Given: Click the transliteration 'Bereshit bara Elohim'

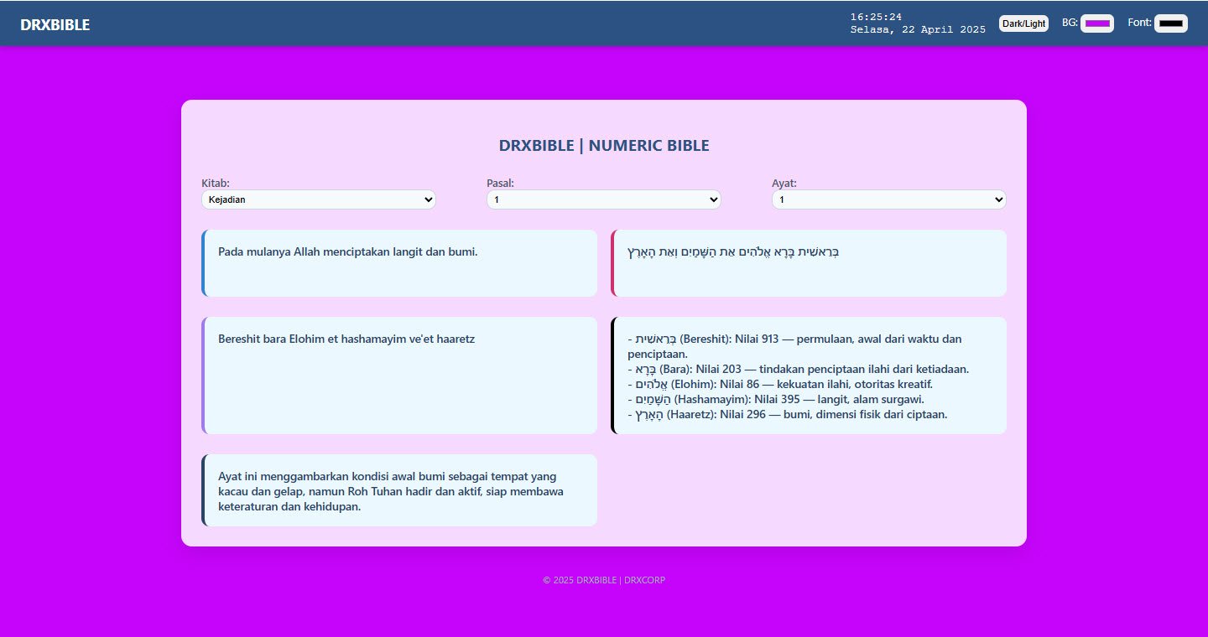Looking at the screenshot, I should tap(346, 339).
